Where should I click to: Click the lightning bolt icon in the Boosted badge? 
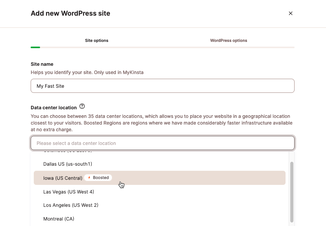[x=89, y=178]
